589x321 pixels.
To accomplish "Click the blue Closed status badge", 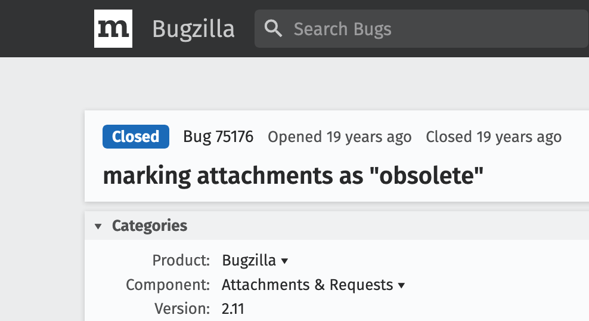I will click(x=135, y=137).
